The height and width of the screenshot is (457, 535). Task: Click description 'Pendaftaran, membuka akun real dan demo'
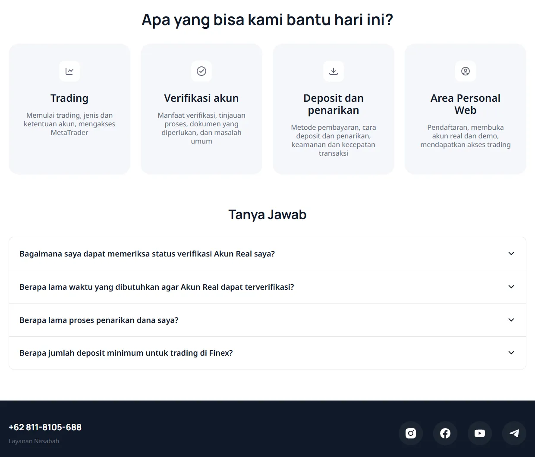coord(466,136)
